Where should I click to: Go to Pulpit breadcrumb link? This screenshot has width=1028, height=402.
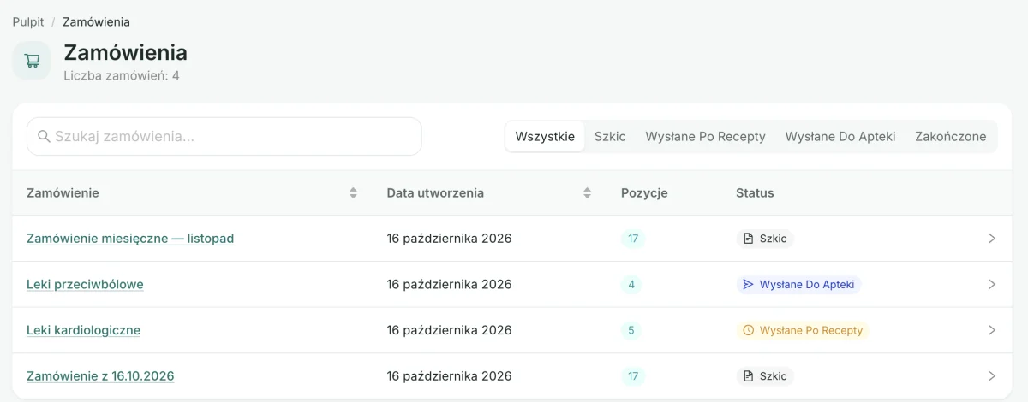[28, 21]
